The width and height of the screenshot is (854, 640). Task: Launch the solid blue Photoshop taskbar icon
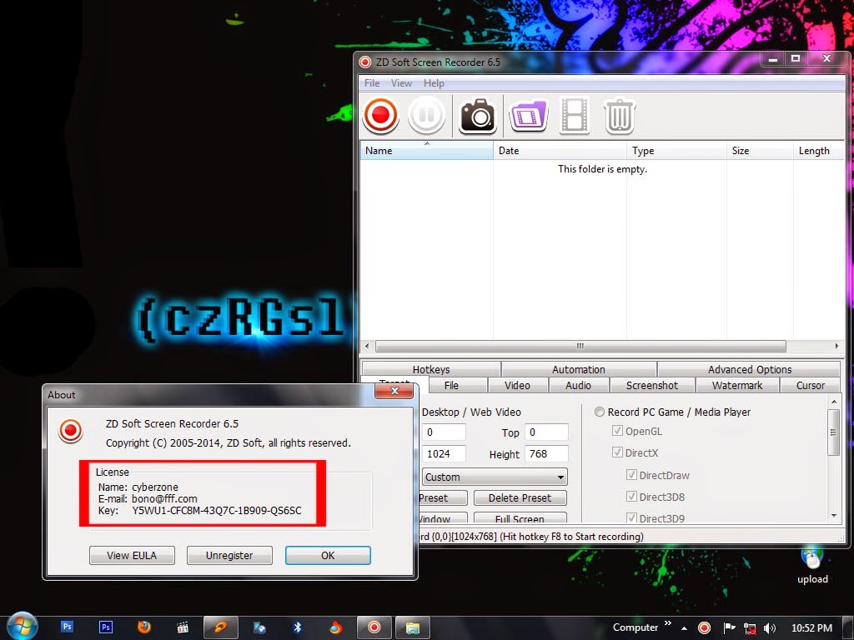click(x=67, y=627)
